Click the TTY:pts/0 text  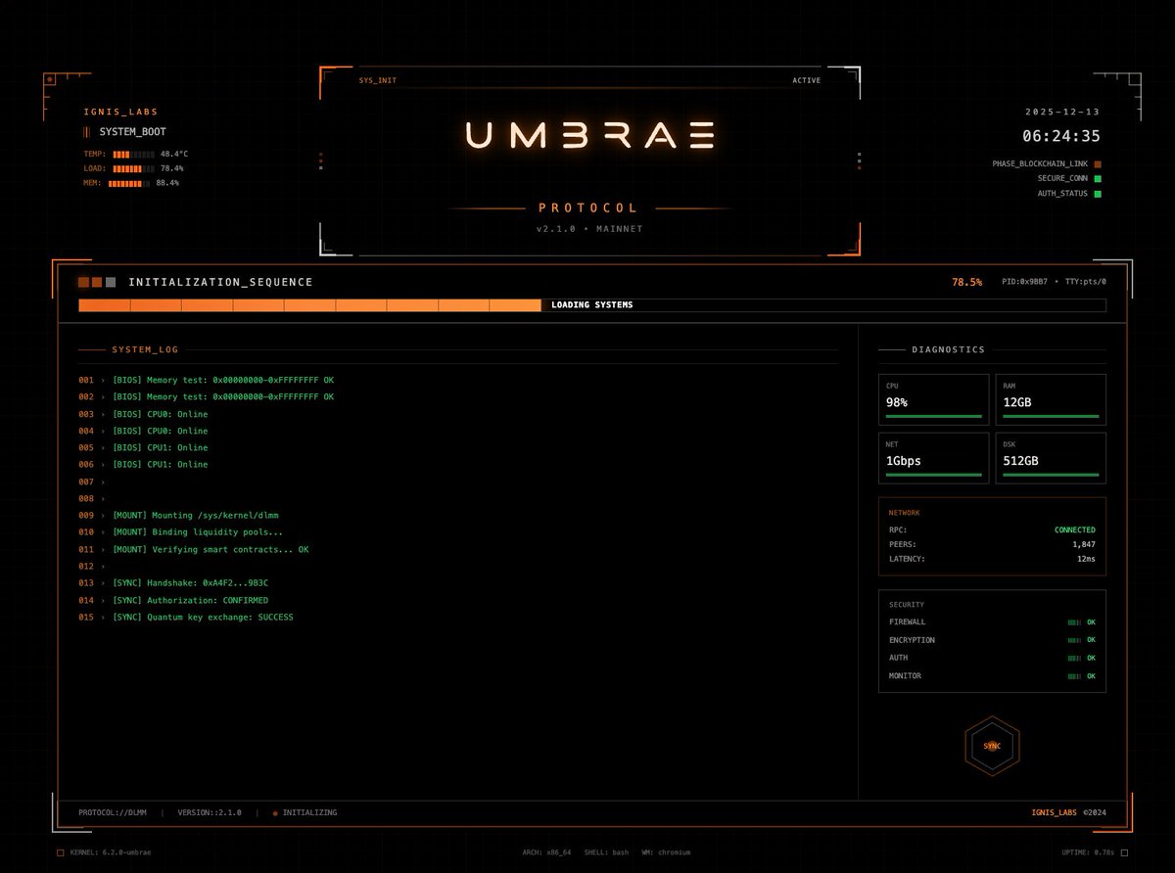coord(1086,282)
